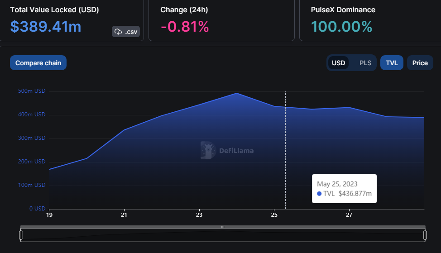Grab the left handle of the range slider
Screen dimensions: 441x253
click(x=21, y=235)
